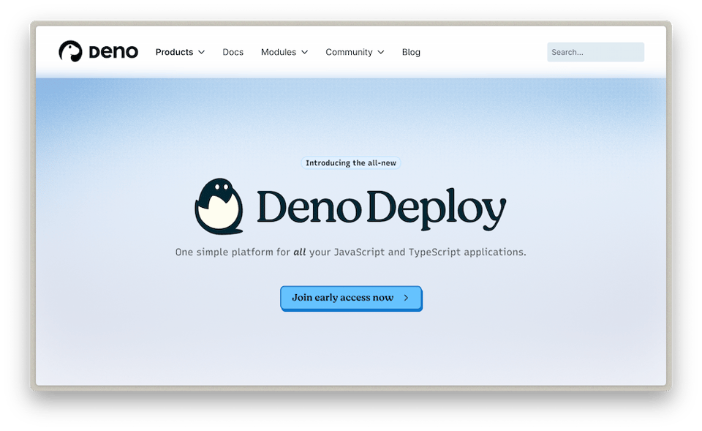Select Docs in the navigation bar

(233, 52)
